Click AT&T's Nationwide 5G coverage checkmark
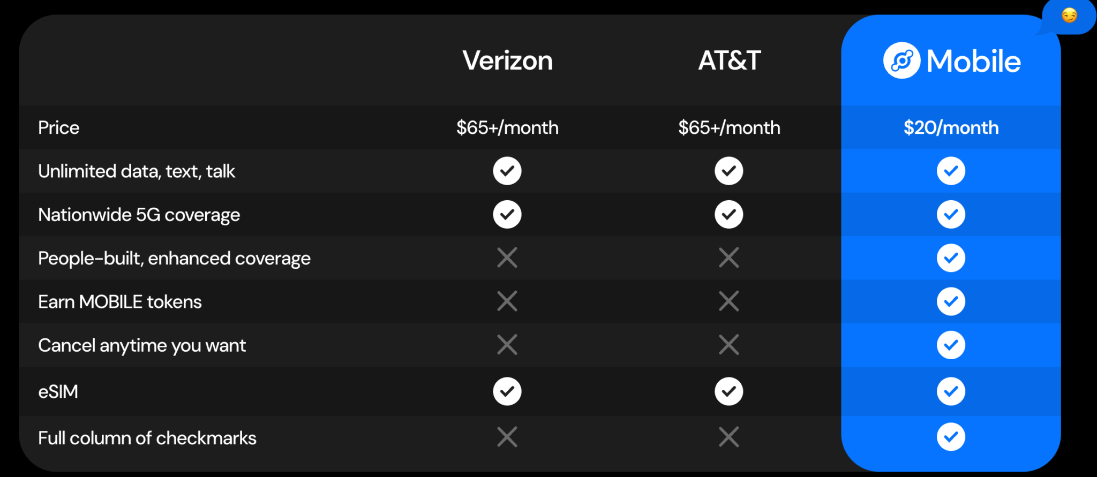 pos(728,214)
